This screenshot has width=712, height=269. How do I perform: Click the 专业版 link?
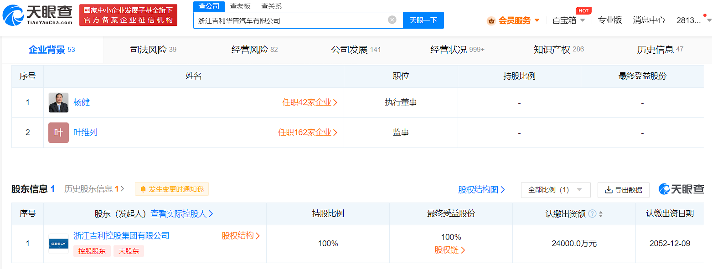click(x=610, y=20)
